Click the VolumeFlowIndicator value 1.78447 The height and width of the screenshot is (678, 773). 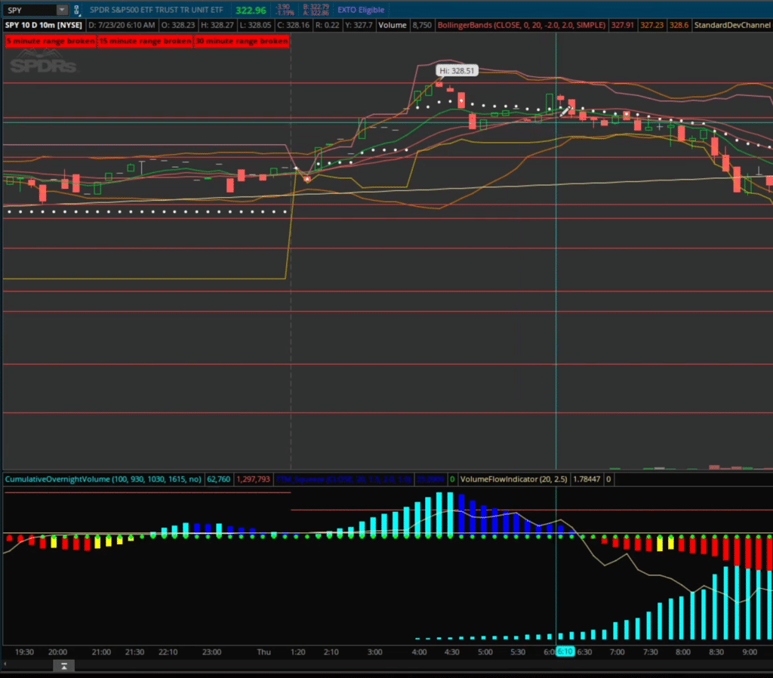point(586,479)
